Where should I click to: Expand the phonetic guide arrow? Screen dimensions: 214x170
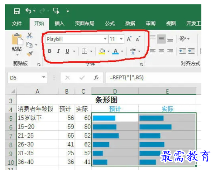coord(139,51)
